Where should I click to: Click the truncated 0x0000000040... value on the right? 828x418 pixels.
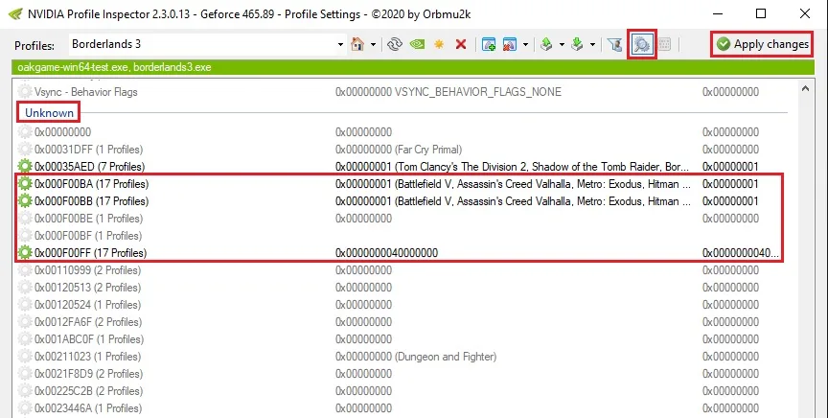click(x=741, y=252)
